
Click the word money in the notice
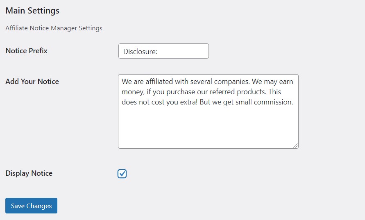pyautogui.click(x=133, y=92)
